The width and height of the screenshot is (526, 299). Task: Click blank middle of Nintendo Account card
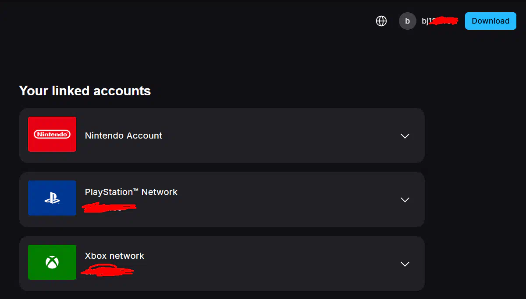point(272,136)
